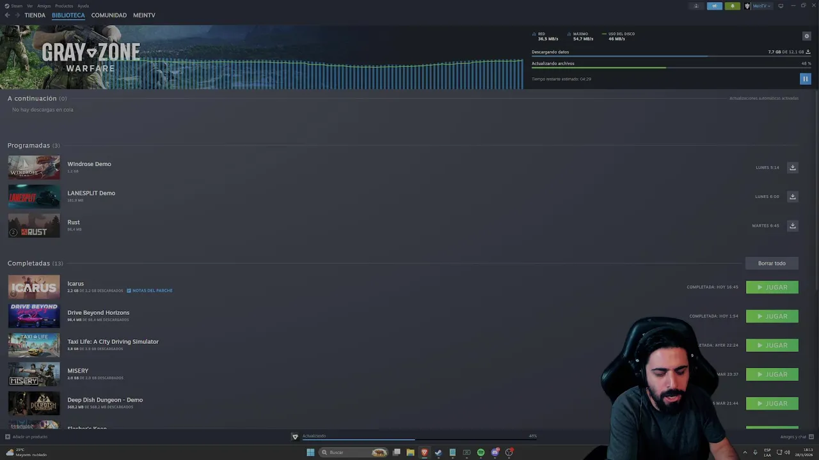819x460 pixels.
Task: Open Drive Beyond Horizons thumbnail
Action: point(34,316)
